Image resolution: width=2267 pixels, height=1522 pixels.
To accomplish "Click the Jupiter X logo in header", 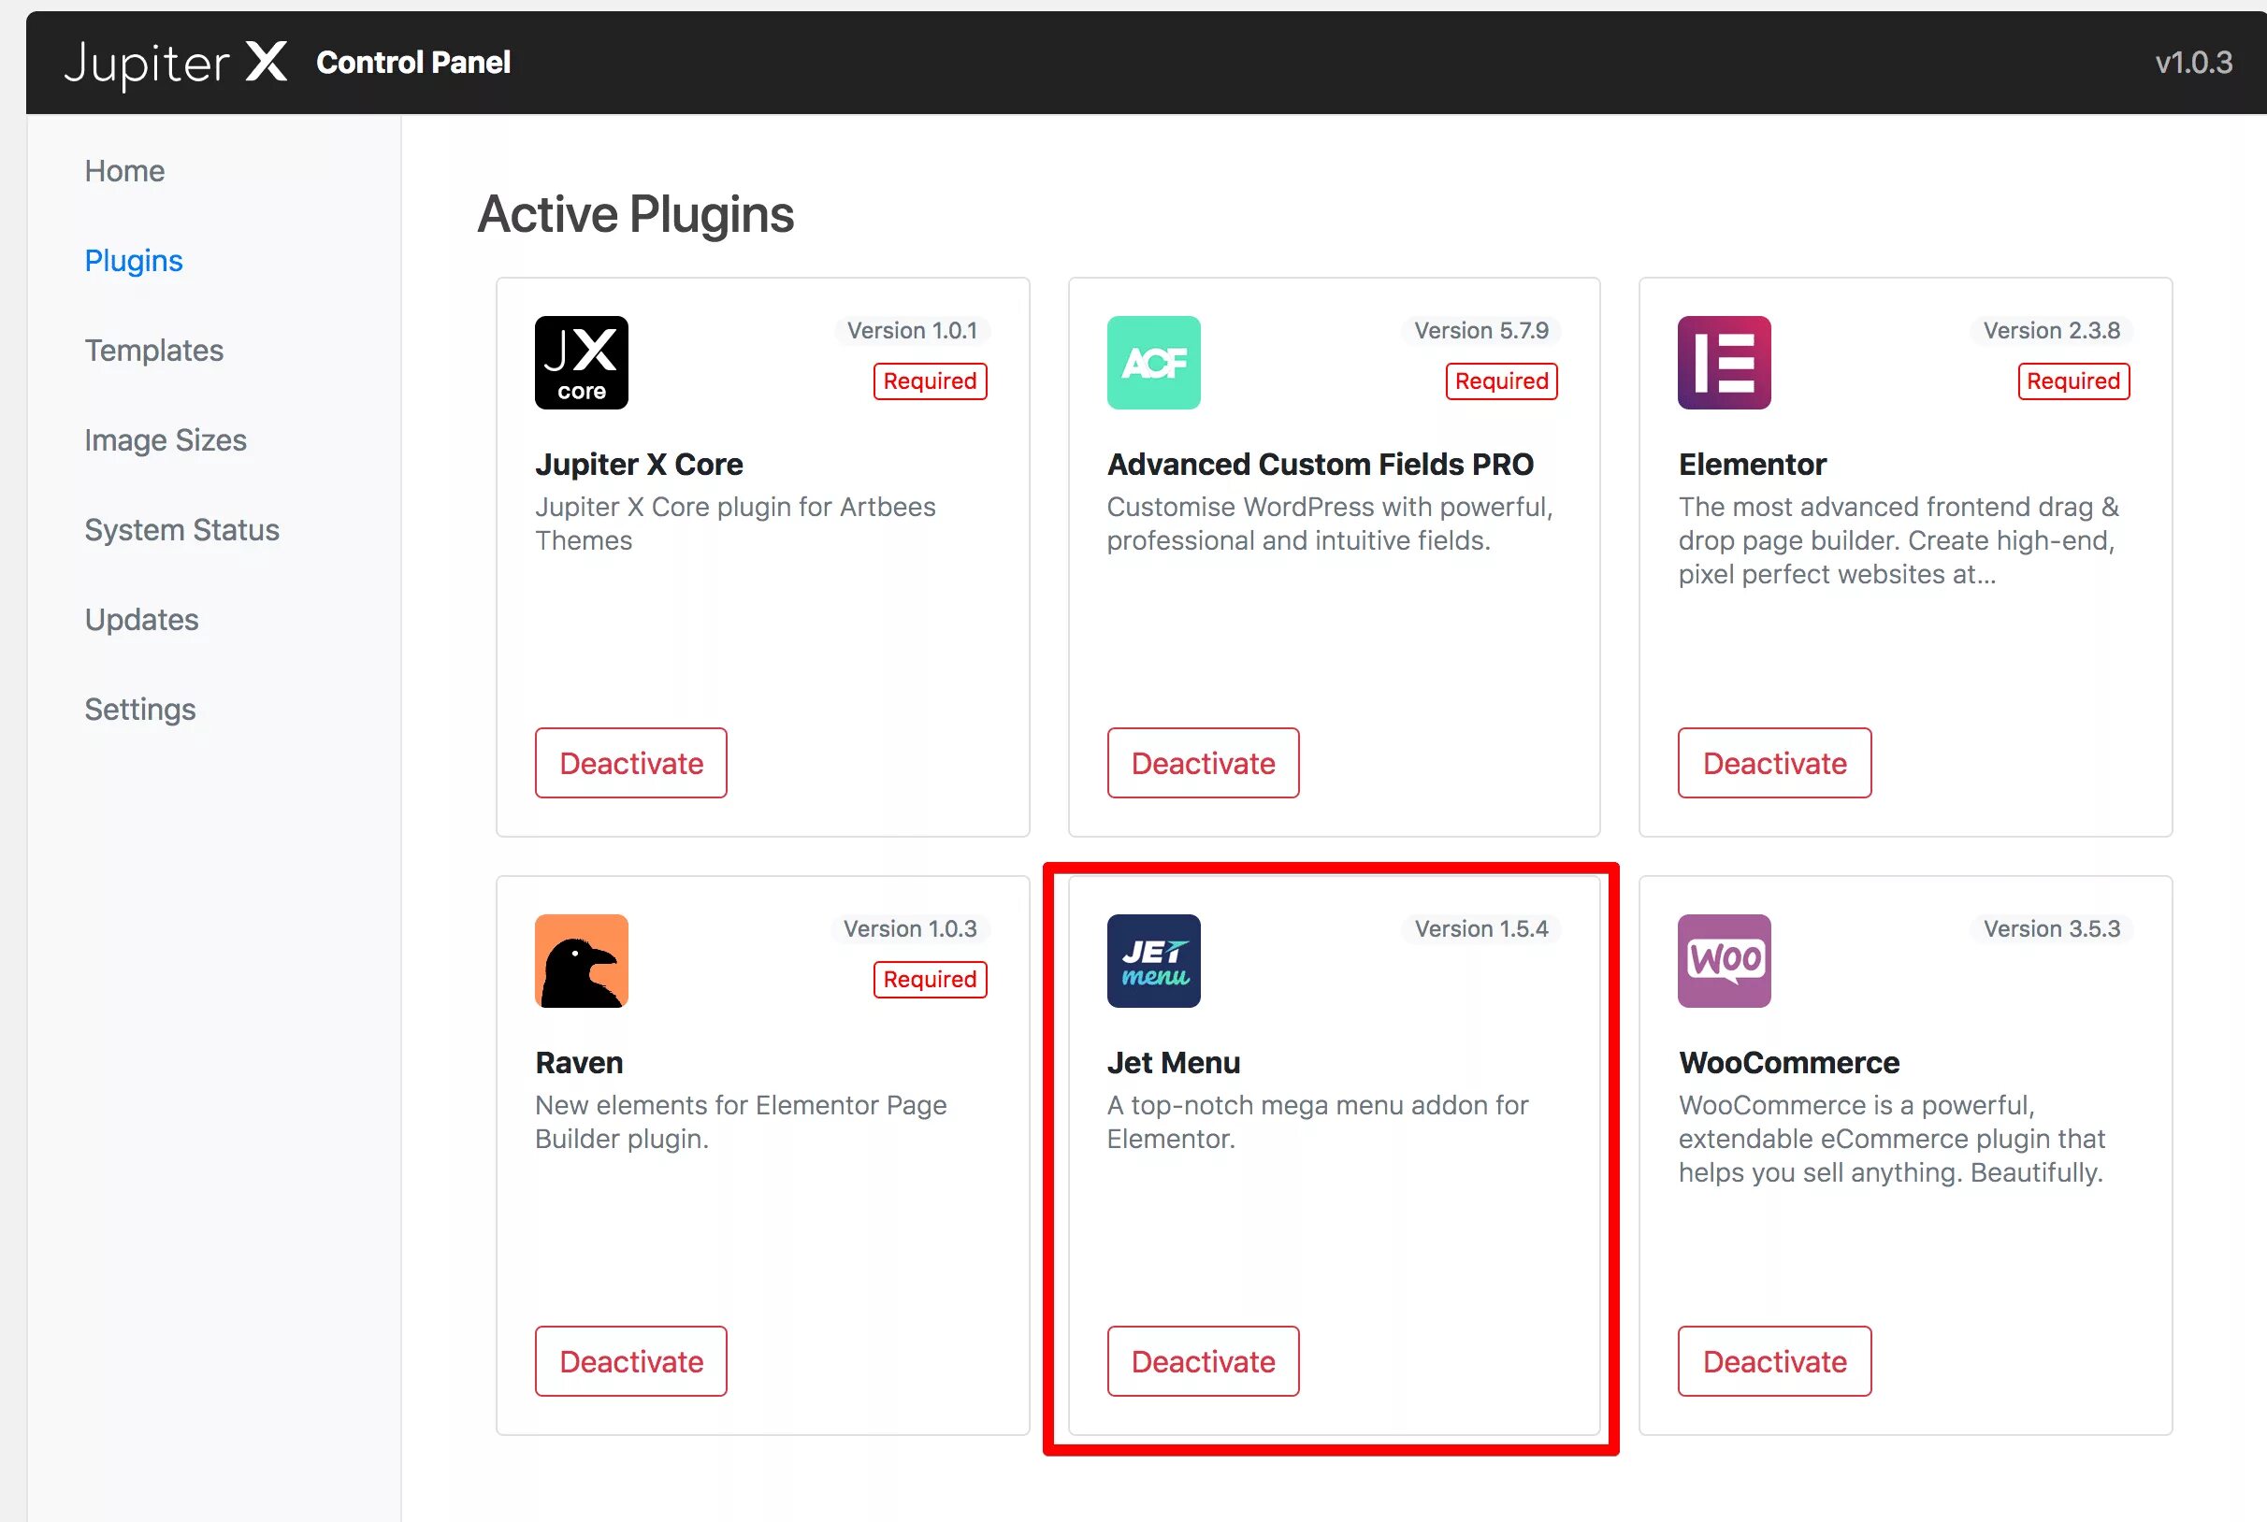I will [176, 63].
